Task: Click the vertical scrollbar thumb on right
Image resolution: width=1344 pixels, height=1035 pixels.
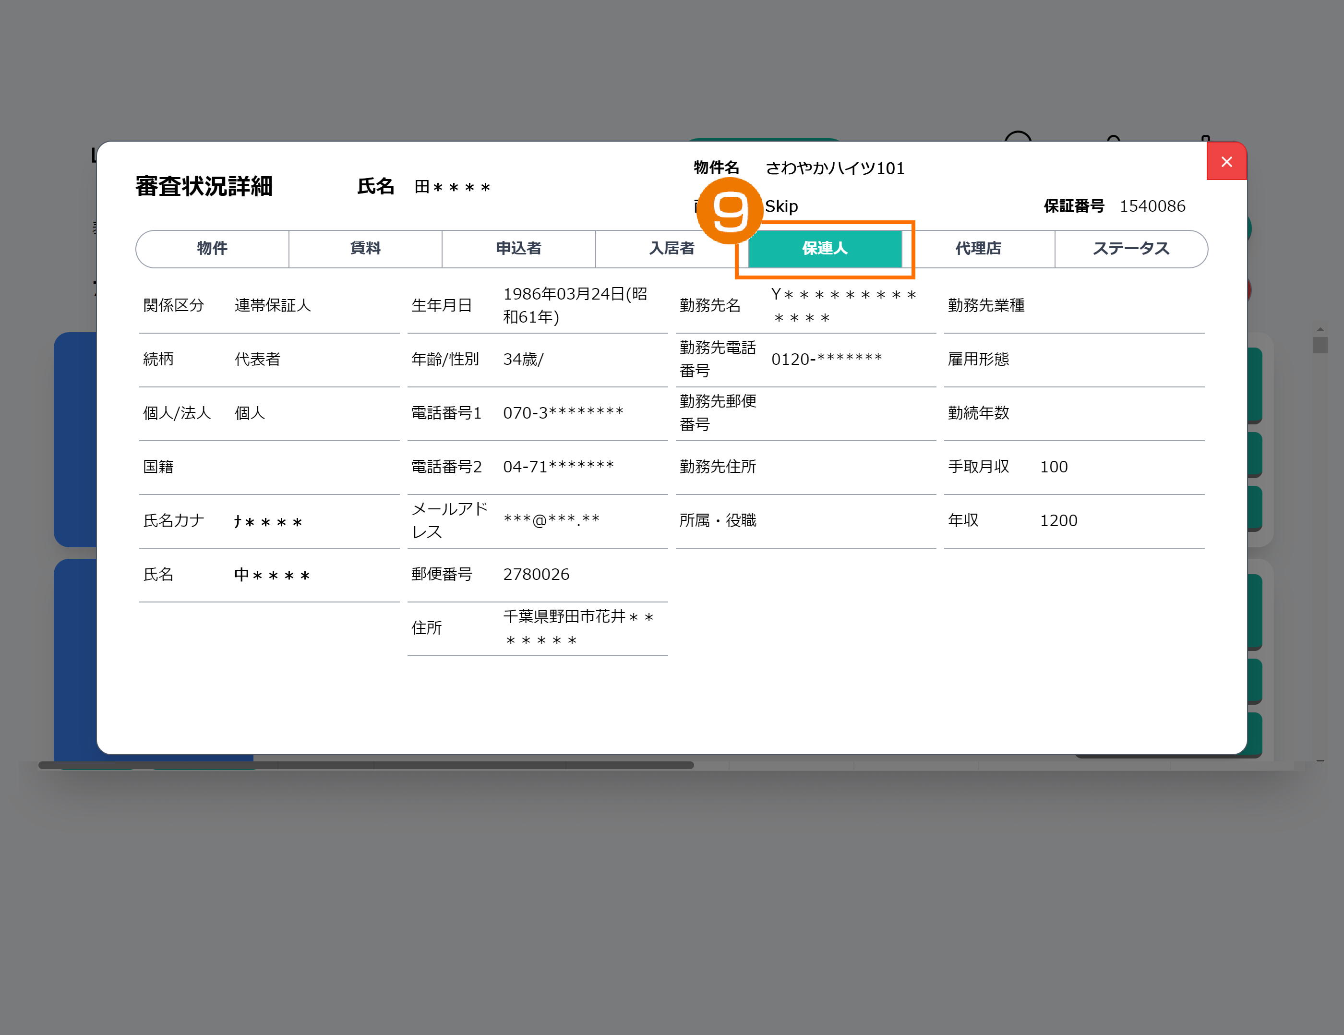Action: (x=1320, y=344)
